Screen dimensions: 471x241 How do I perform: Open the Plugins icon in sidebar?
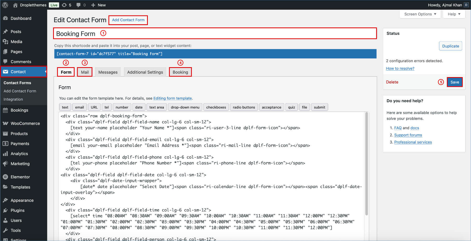5,210
